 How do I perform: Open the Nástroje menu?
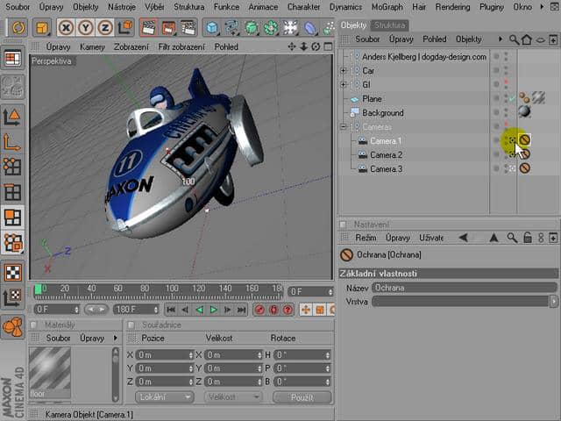(122, 7)
